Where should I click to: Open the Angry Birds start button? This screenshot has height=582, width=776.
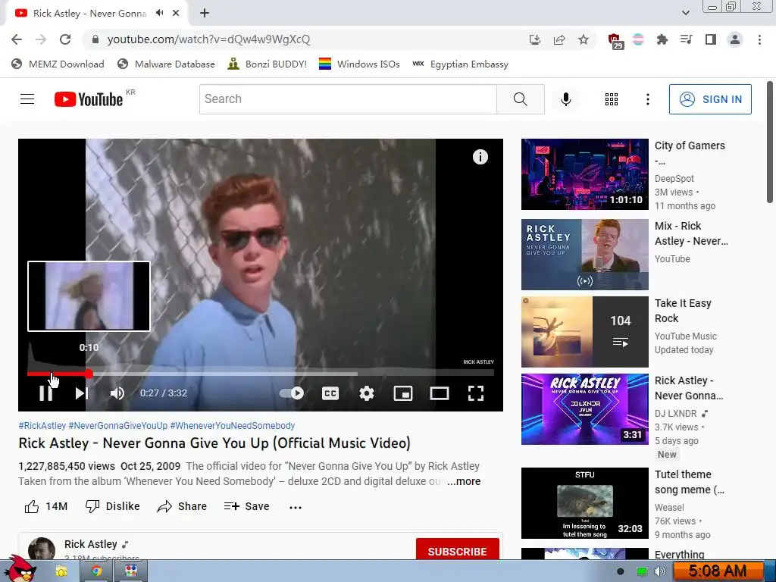click(21, 569)
